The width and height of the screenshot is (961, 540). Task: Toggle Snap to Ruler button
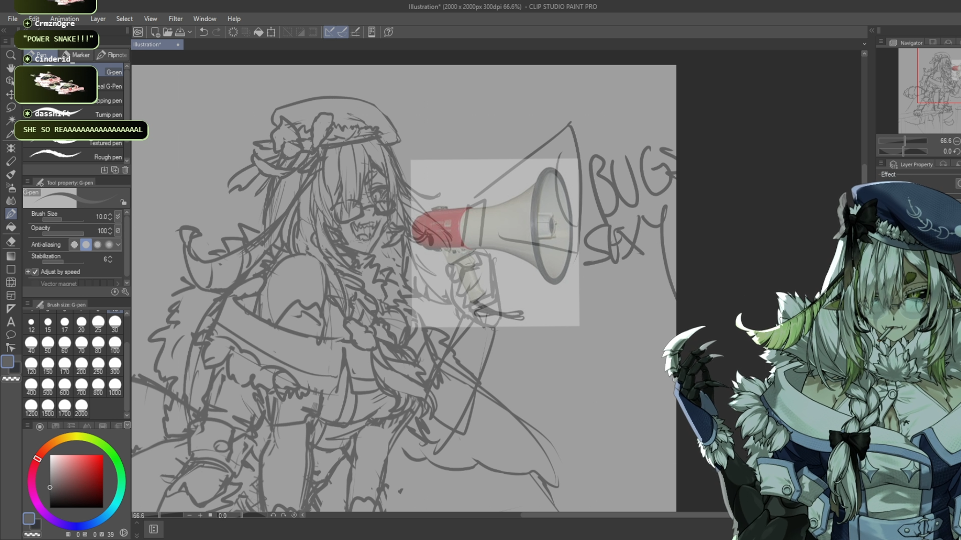[x=329, y=32]
